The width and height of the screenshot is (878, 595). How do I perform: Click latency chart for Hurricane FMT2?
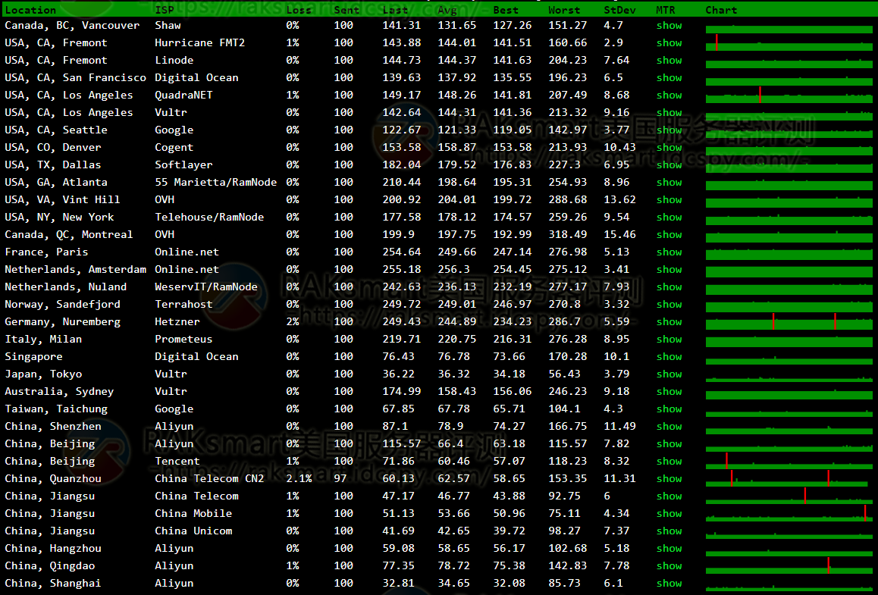[x=789, y=43]
